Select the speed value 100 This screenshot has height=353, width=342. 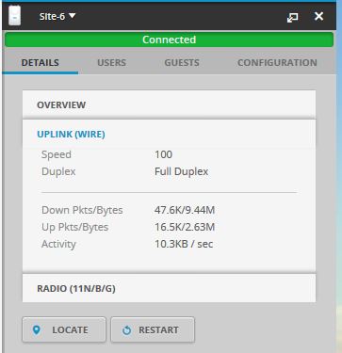pyautogui.click(x=163, y=154)
